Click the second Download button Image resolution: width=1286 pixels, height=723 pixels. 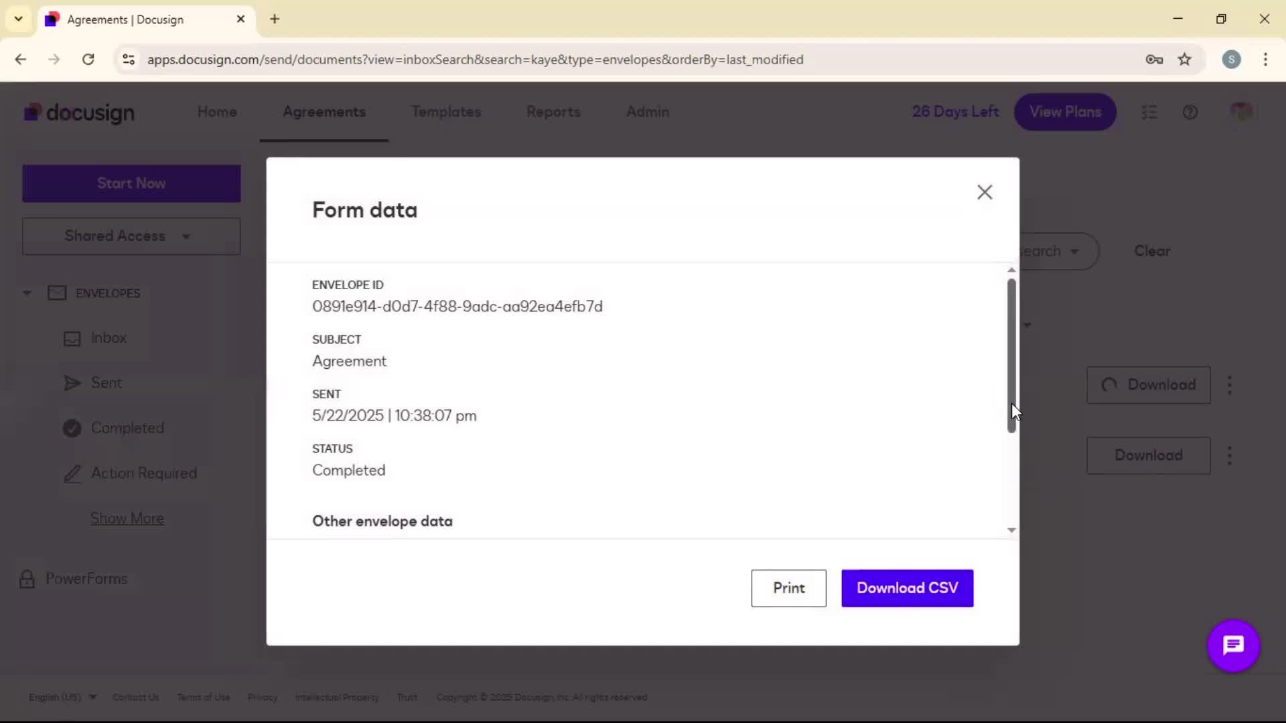(x=1148, y=455)
